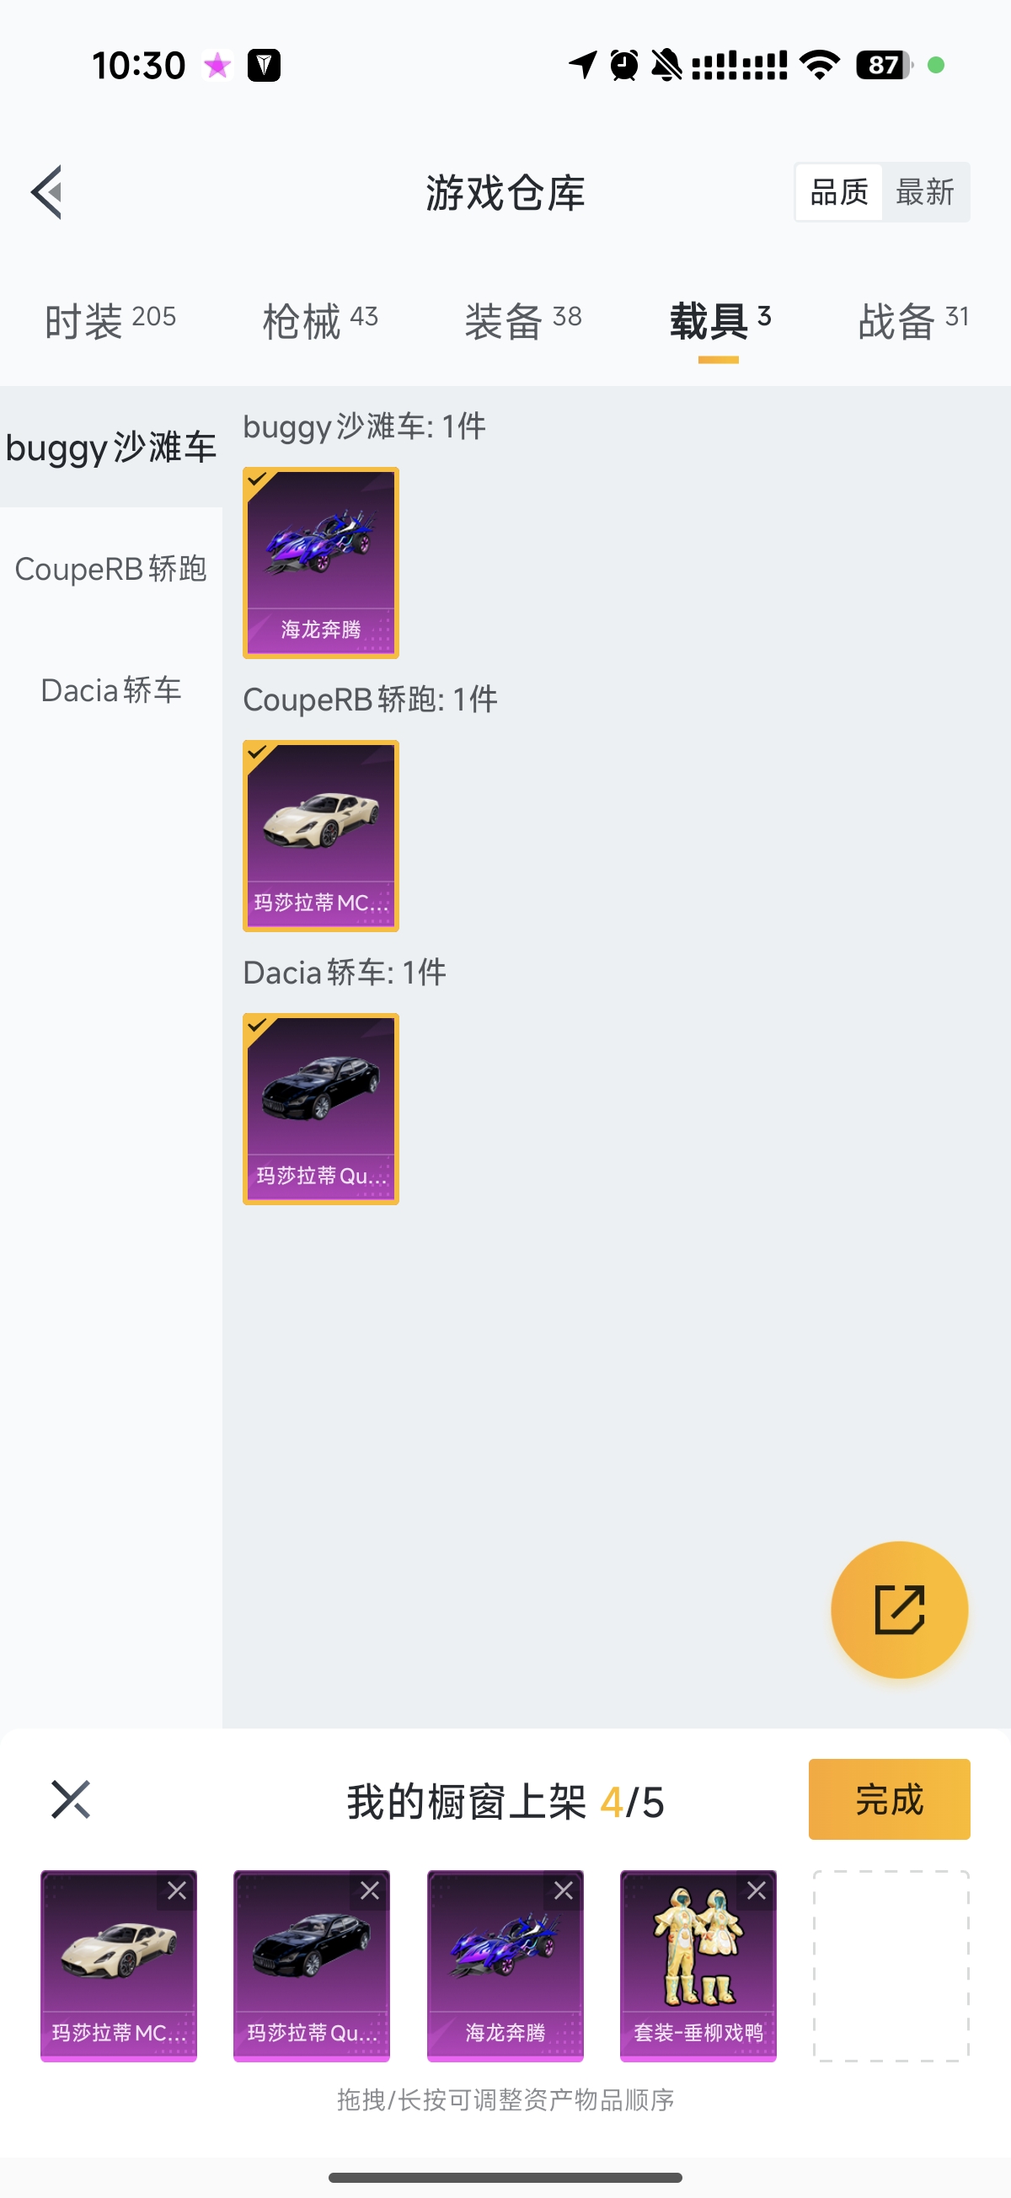Open the 战备 tab

coord(913,321)
